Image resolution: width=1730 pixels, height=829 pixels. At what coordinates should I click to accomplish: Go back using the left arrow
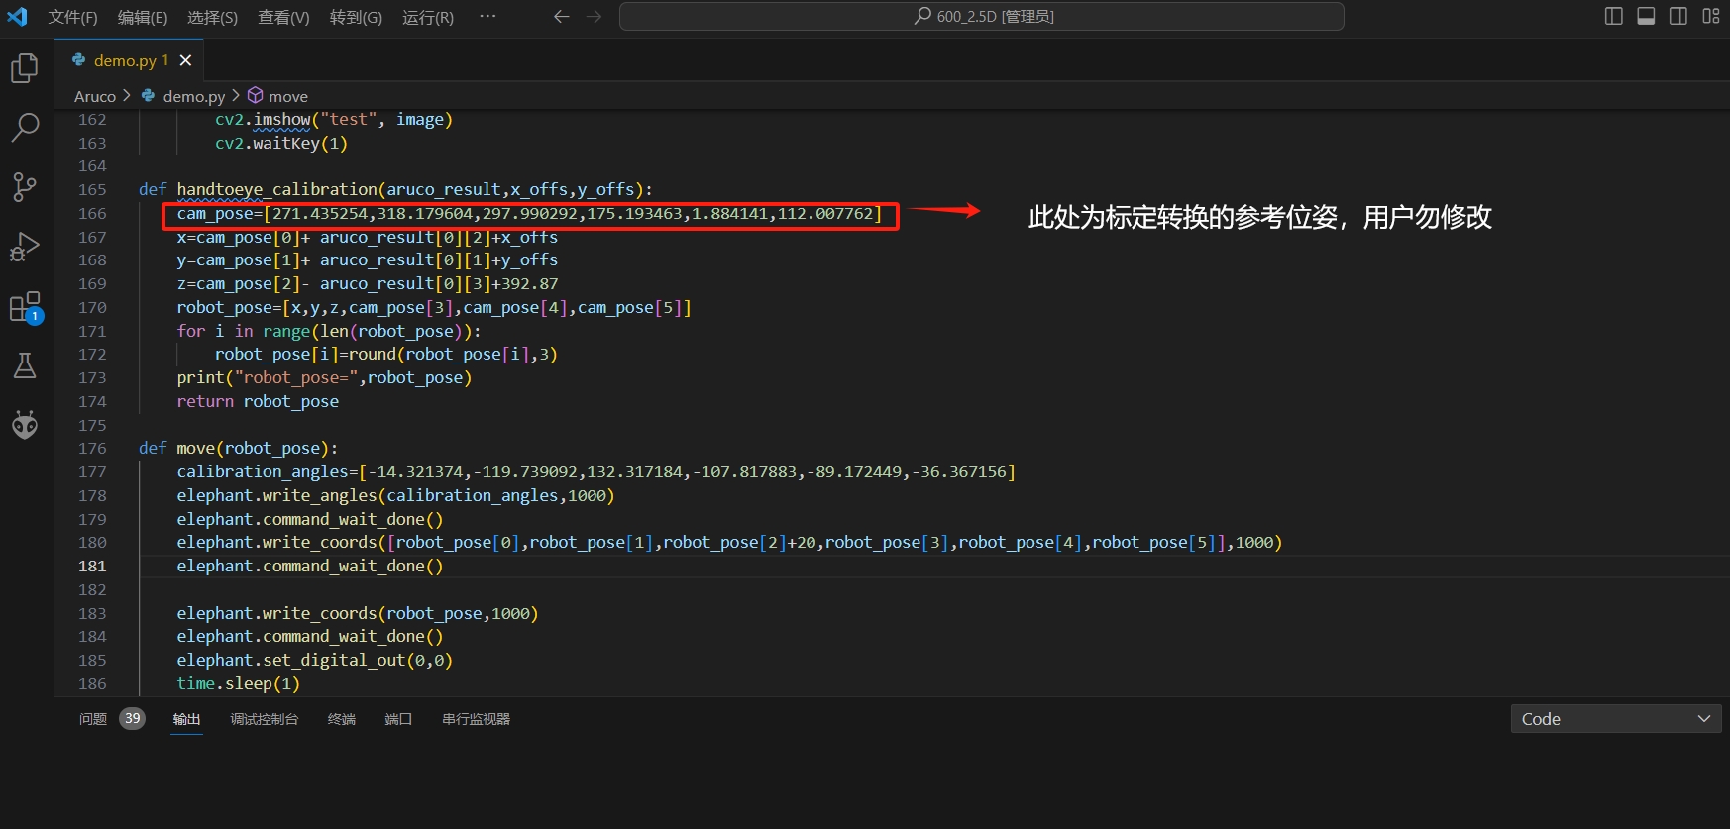click(561, 17)
